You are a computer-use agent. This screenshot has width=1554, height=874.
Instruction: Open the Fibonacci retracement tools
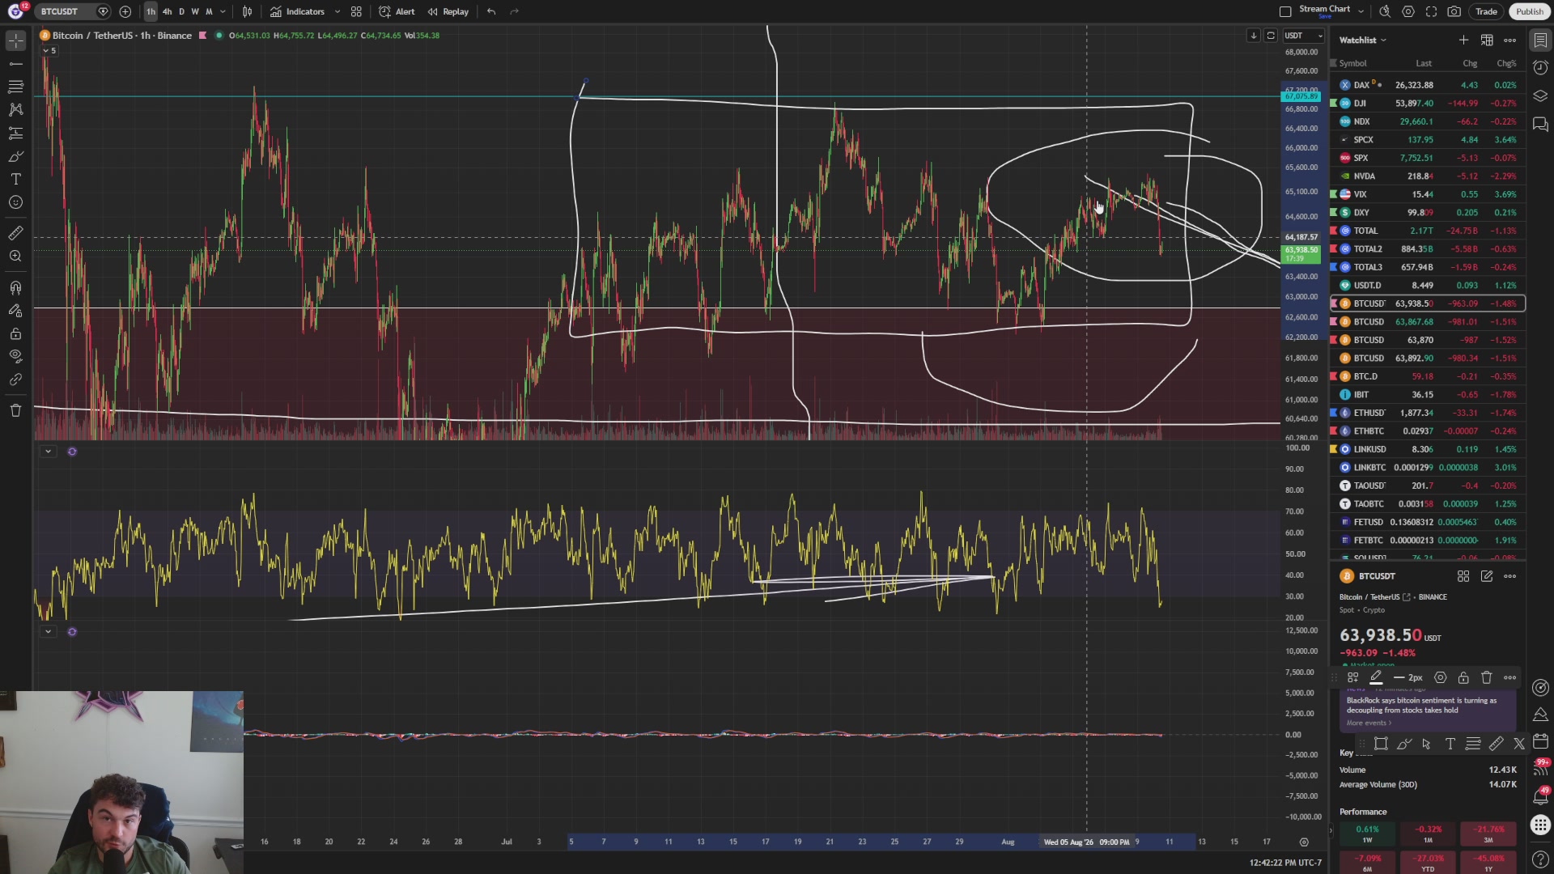(15, 86)
